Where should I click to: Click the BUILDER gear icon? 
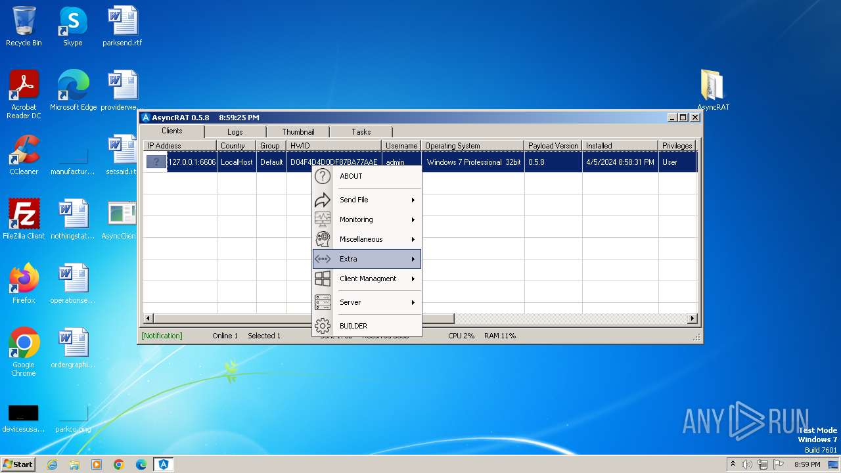point(323,326)
